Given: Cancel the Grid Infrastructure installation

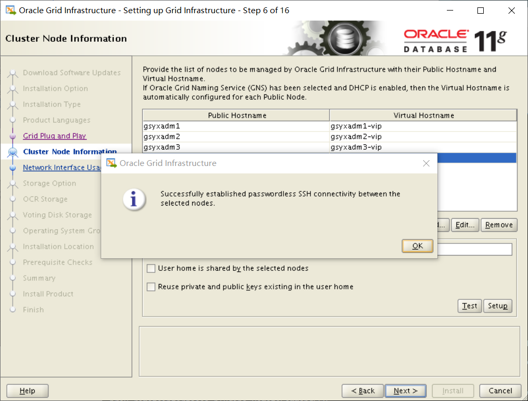Looking at the screenshot, I should (500, 390).
